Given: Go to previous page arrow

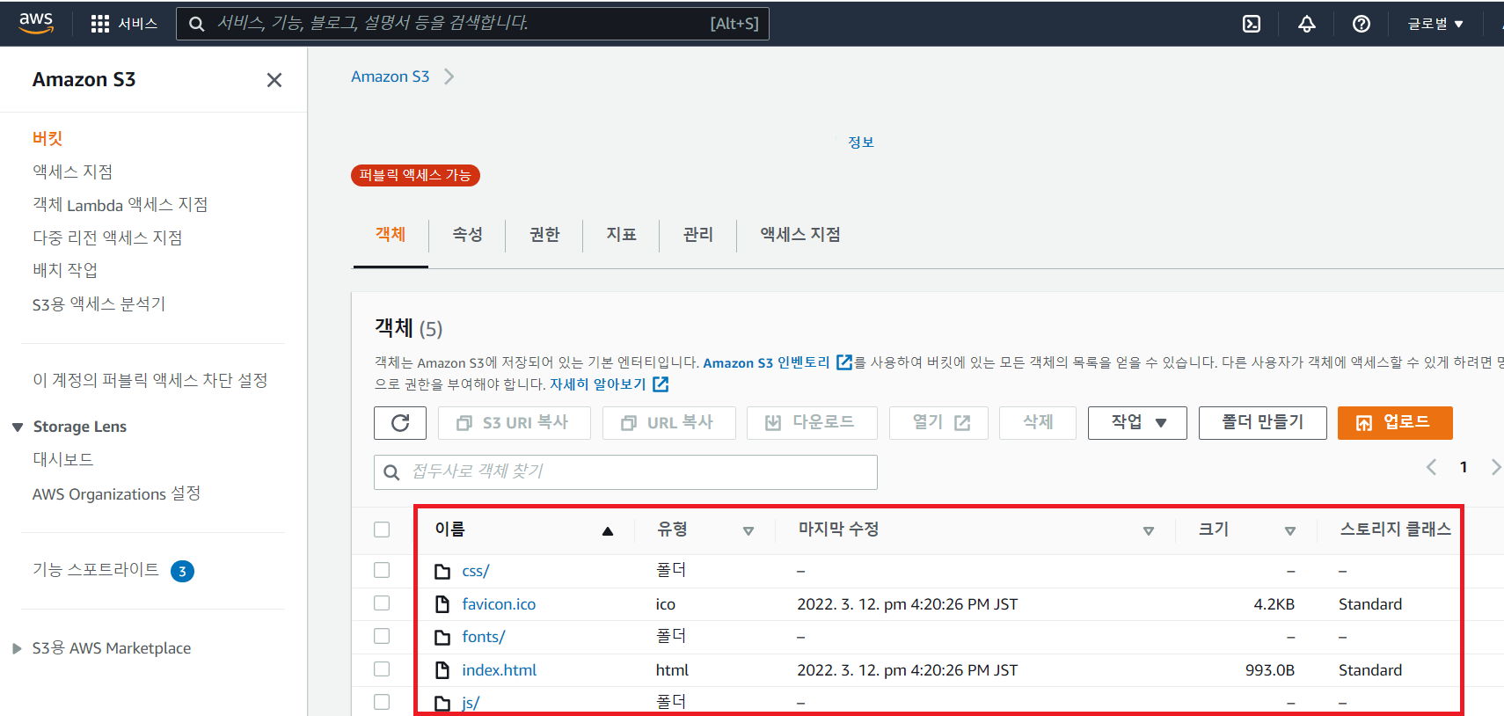Looking at the screenshot, I should point(1431,467).
